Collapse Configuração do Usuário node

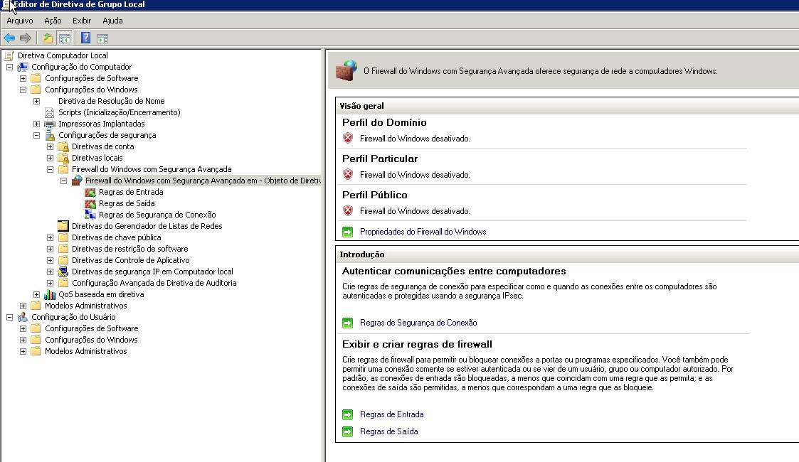(10, 318)
